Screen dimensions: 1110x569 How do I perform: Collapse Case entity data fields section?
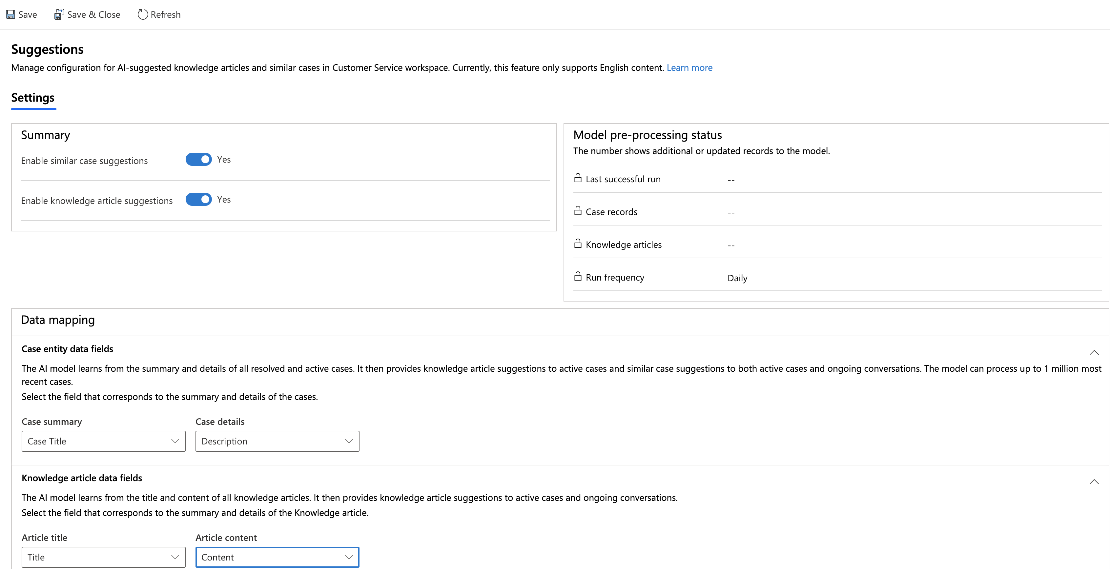(1094, 352)
